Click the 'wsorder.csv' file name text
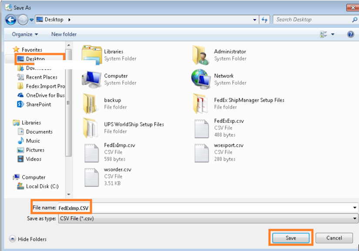 click(117, 170)
